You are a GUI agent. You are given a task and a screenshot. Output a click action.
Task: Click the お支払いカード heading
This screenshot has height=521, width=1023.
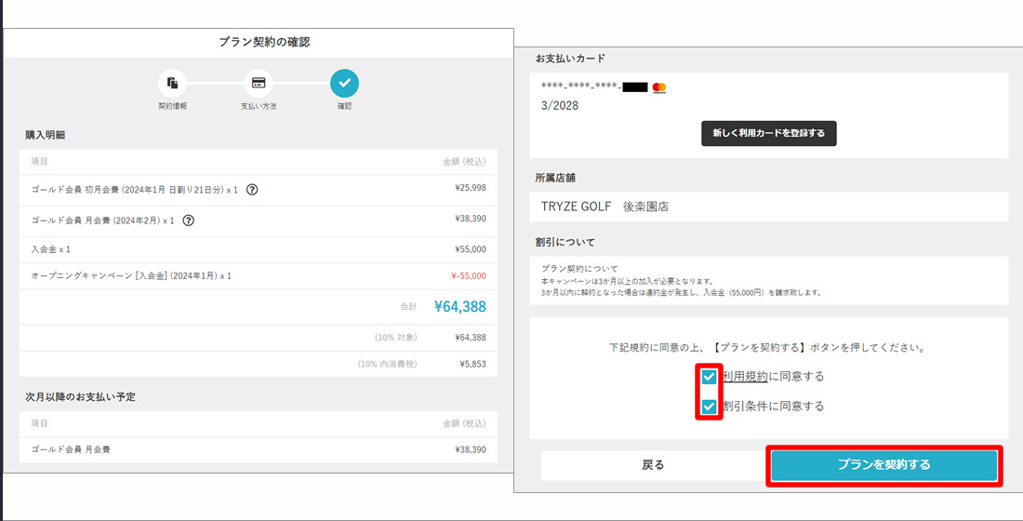(x=570, y=58)
